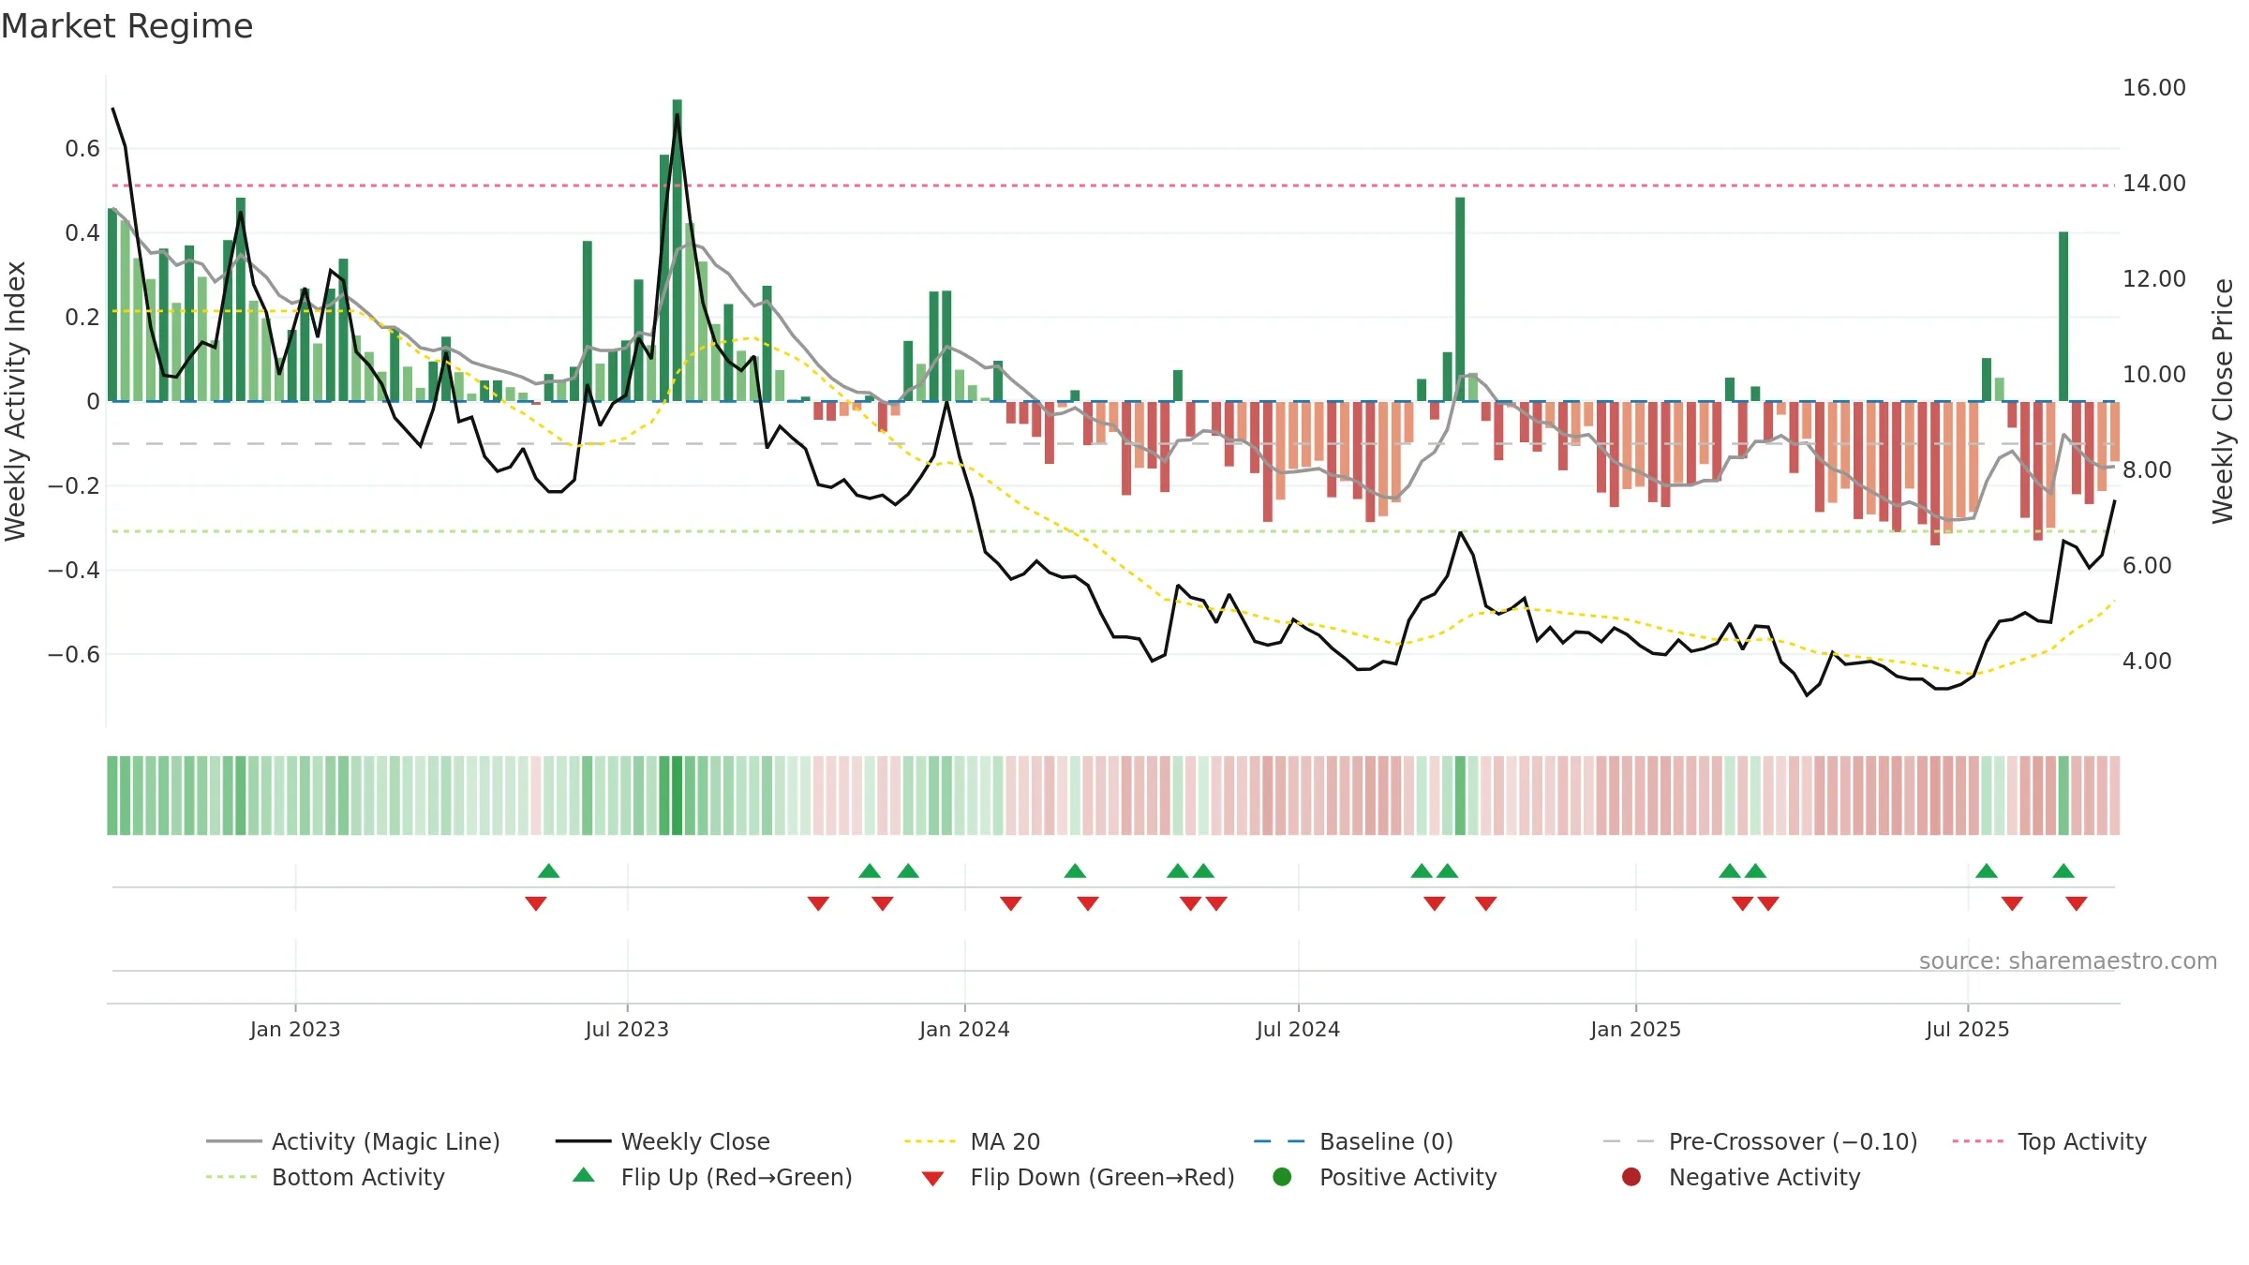Click red down-triangle icon in legend
Image resolution: width=2249 pixels, height=1265 pixels.
pos(932,1179)
